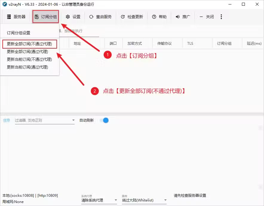Click the v2rayN logo in title bar
This screenshot has height=206, width=264.
[4, 4]
